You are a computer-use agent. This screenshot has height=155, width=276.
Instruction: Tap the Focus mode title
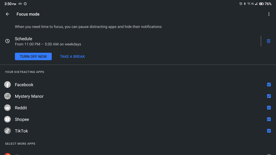click(28, 14)
